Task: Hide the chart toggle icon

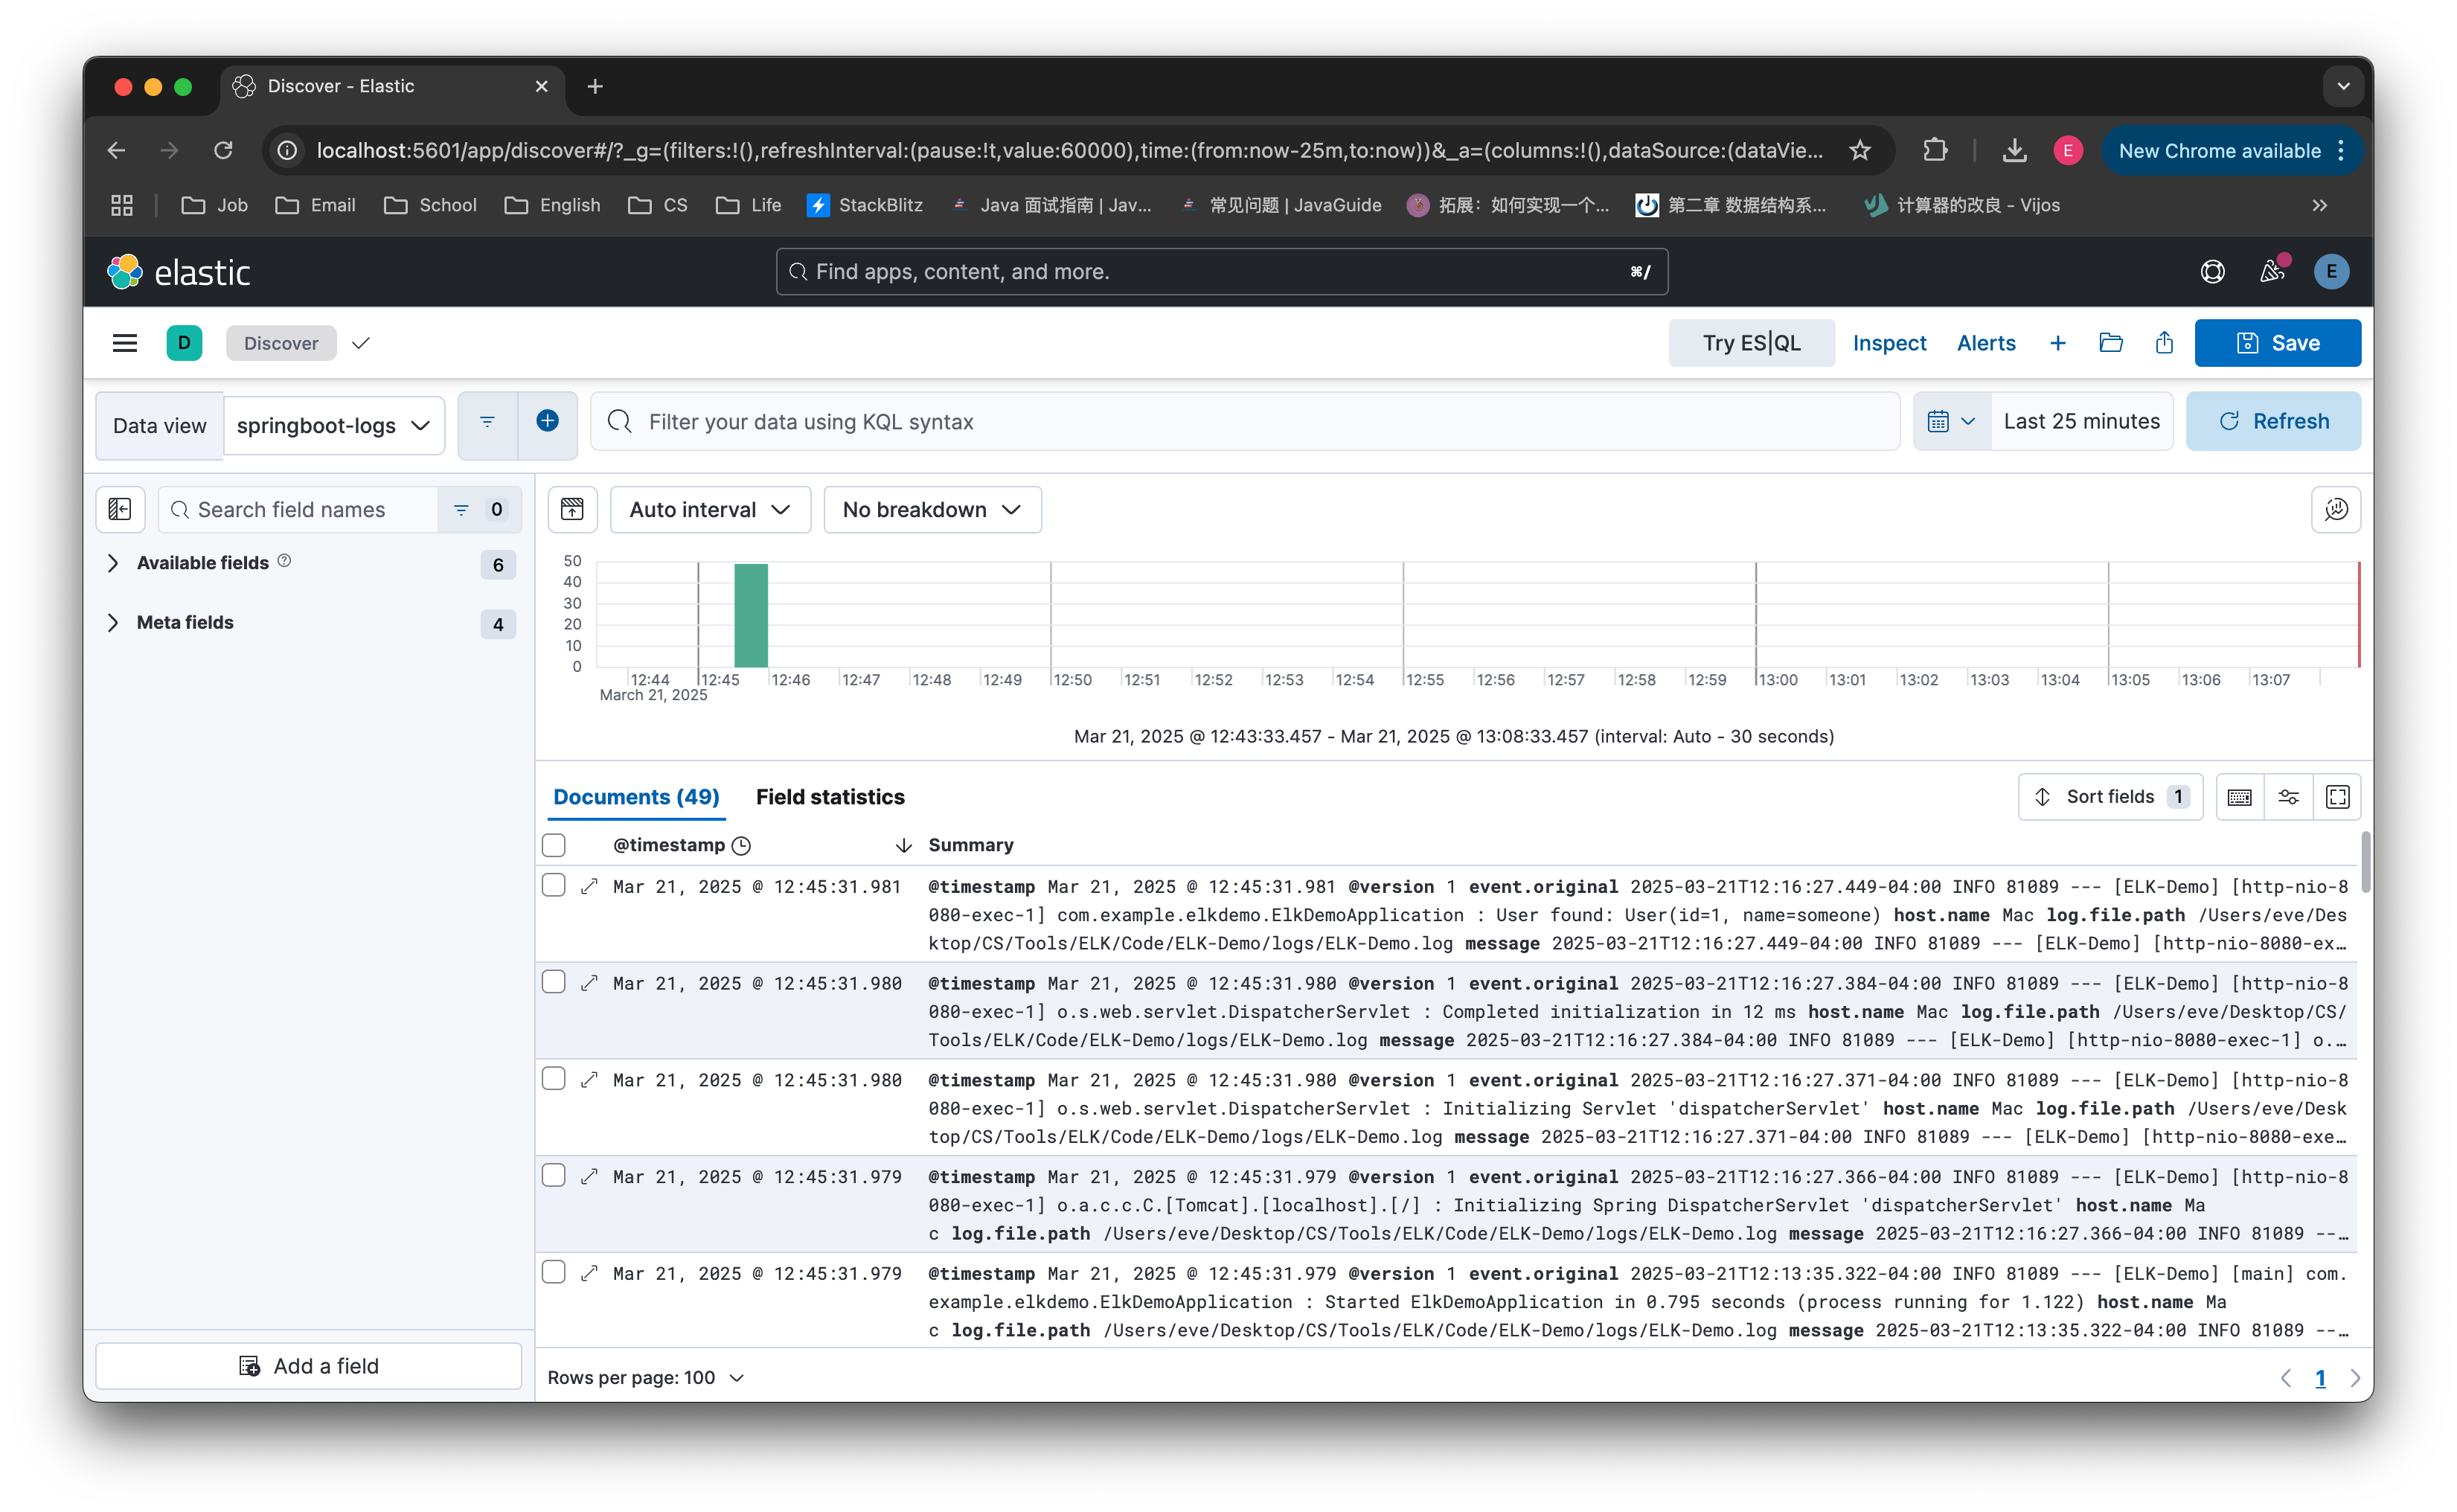Action: click(572, 509)
